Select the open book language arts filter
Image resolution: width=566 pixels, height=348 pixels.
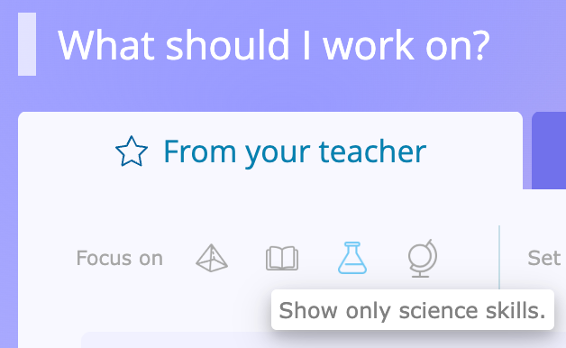[282, 258]
